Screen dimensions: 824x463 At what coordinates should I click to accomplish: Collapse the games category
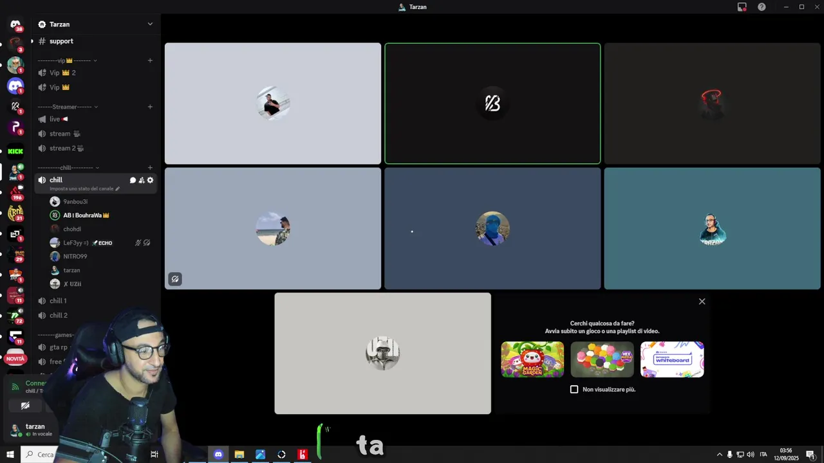(x=56, y=335)
